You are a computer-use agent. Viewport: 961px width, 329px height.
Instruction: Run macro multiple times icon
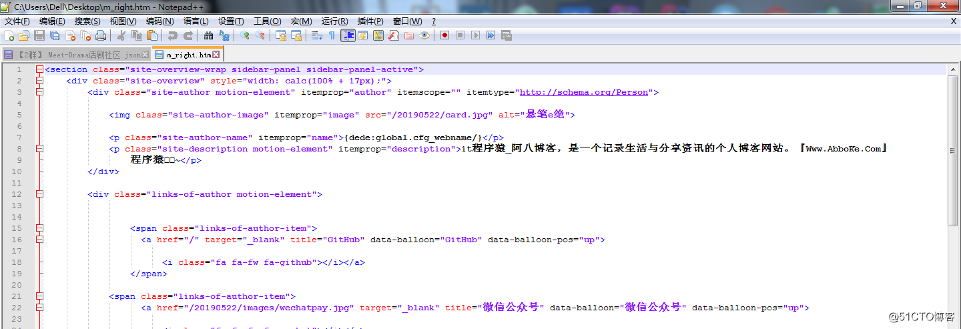click(491, 35)
